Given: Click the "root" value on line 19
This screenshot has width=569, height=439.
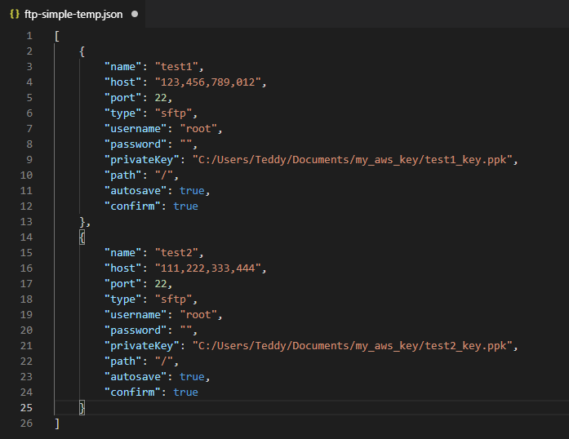Looking at the screenshot, I should [198, 315].
